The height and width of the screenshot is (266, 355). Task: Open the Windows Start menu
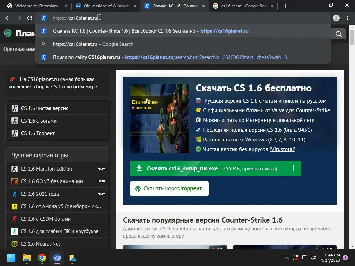(x=11, y=258)
